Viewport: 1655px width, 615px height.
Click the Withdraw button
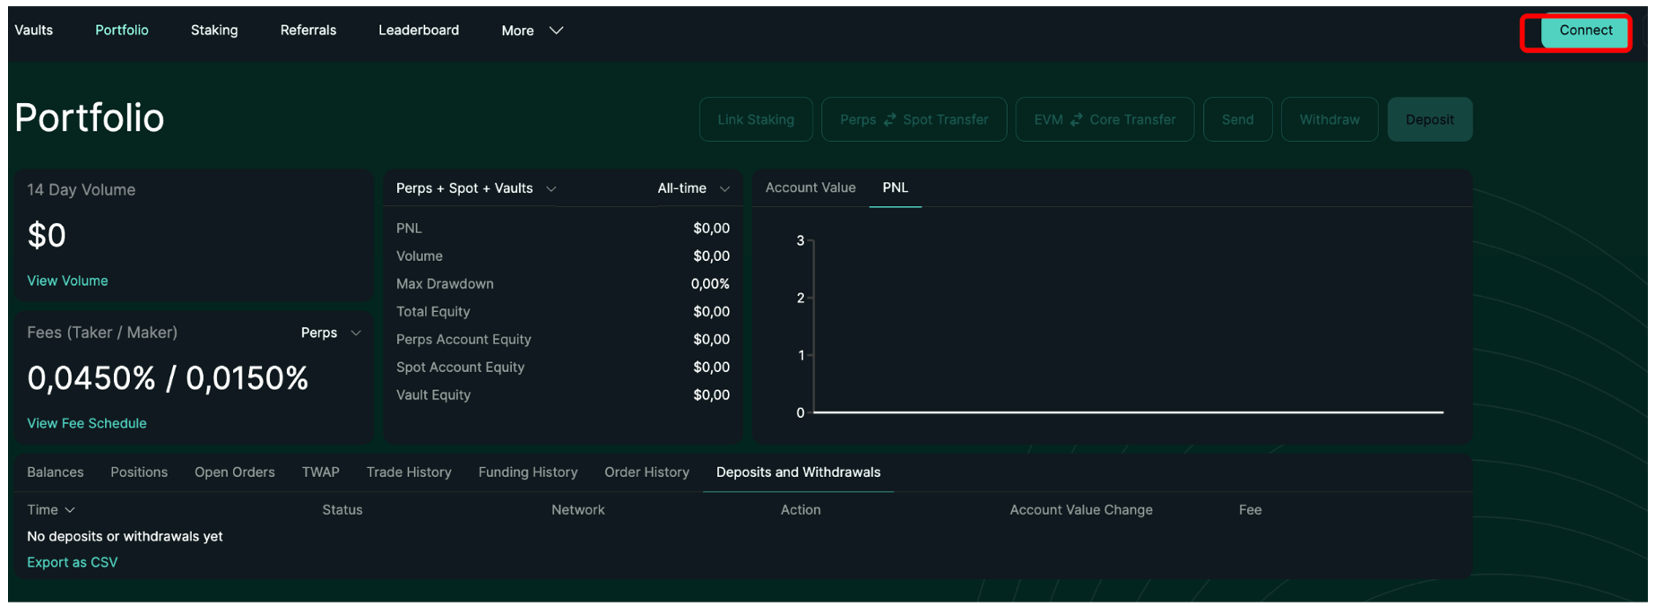coord(1329,120)
